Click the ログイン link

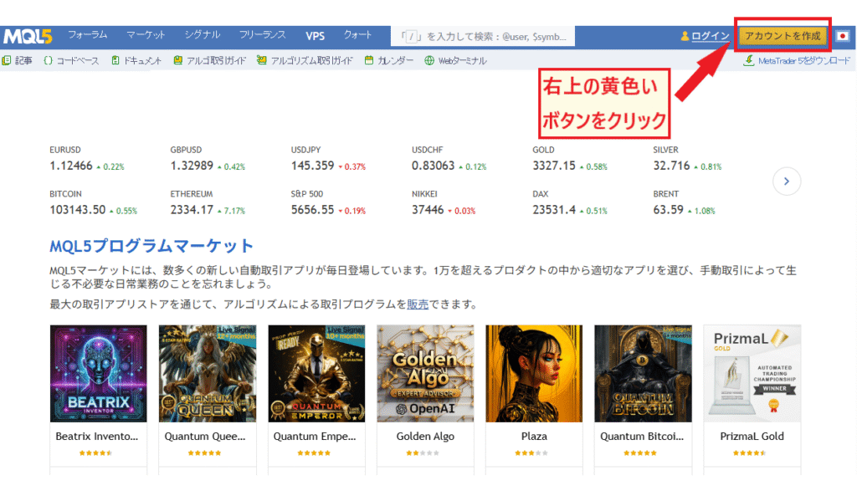click(x=705, y=36)
